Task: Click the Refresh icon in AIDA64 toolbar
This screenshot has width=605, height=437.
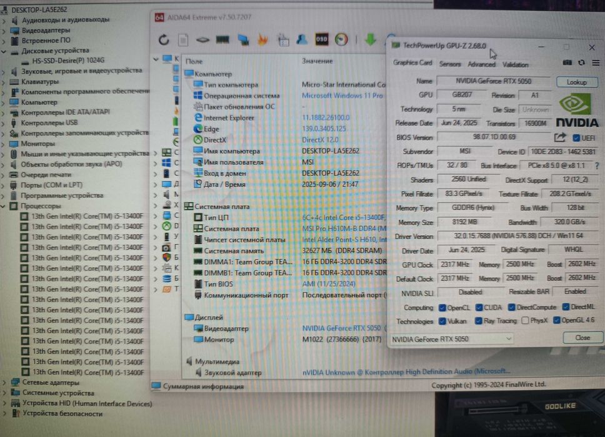Action: (164, 40)
